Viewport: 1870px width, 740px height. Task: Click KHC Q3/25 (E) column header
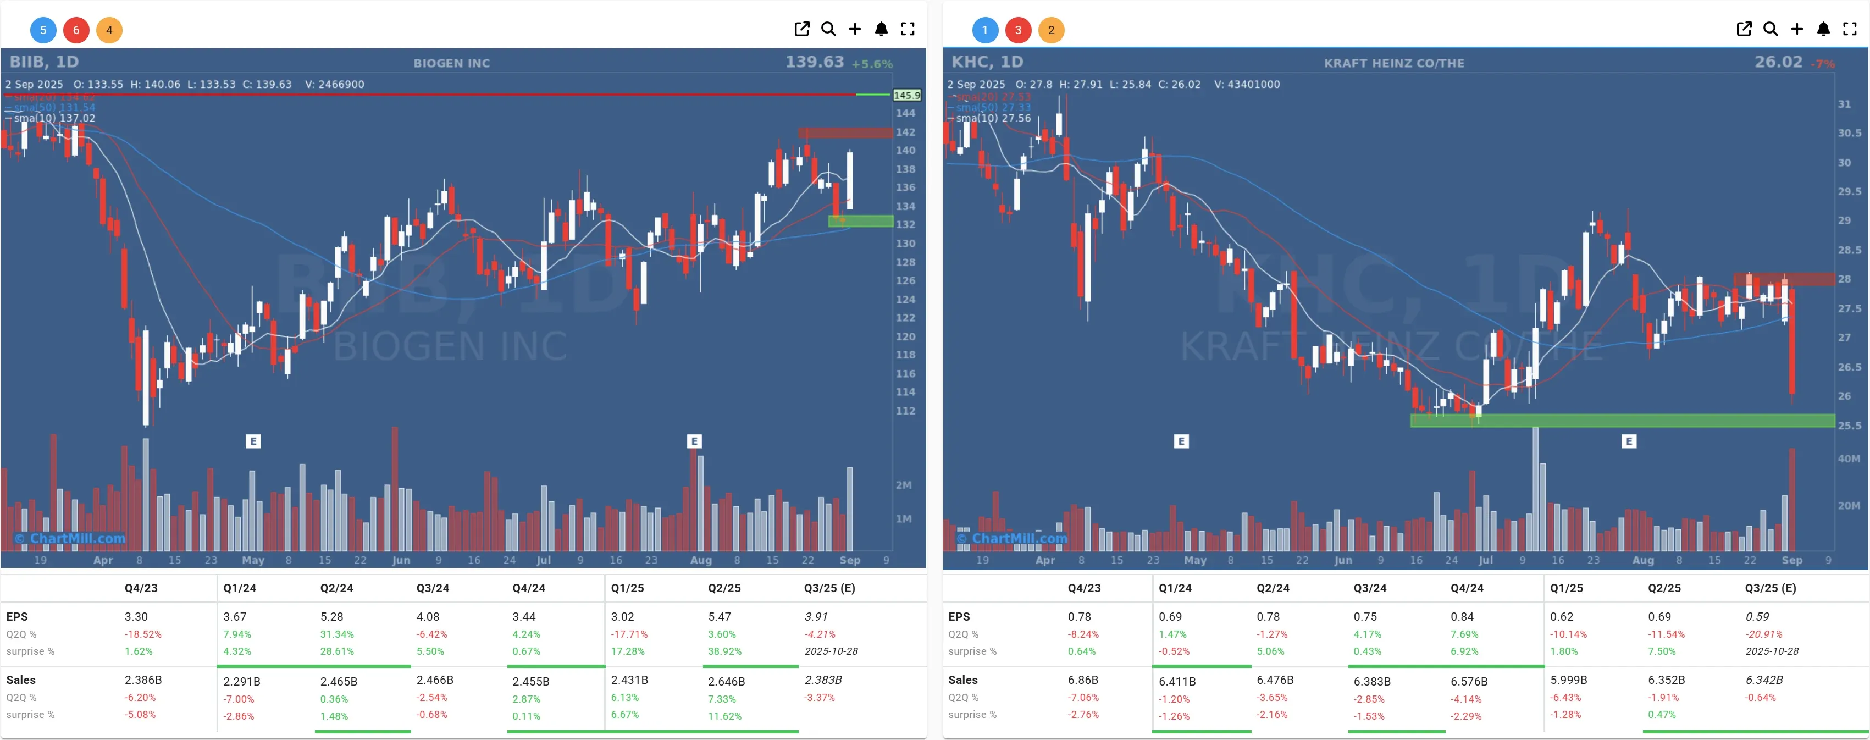point(1771,588)
